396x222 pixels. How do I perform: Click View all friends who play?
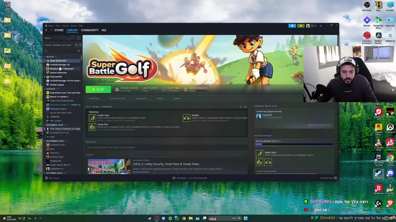(319, 125)
